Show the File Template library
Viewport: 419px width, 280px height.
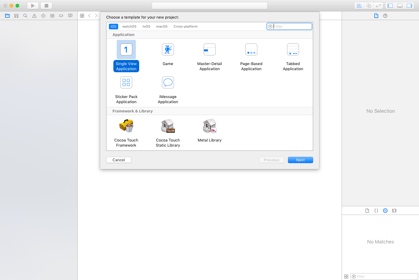pyautogui.click(x=367, y=211)
